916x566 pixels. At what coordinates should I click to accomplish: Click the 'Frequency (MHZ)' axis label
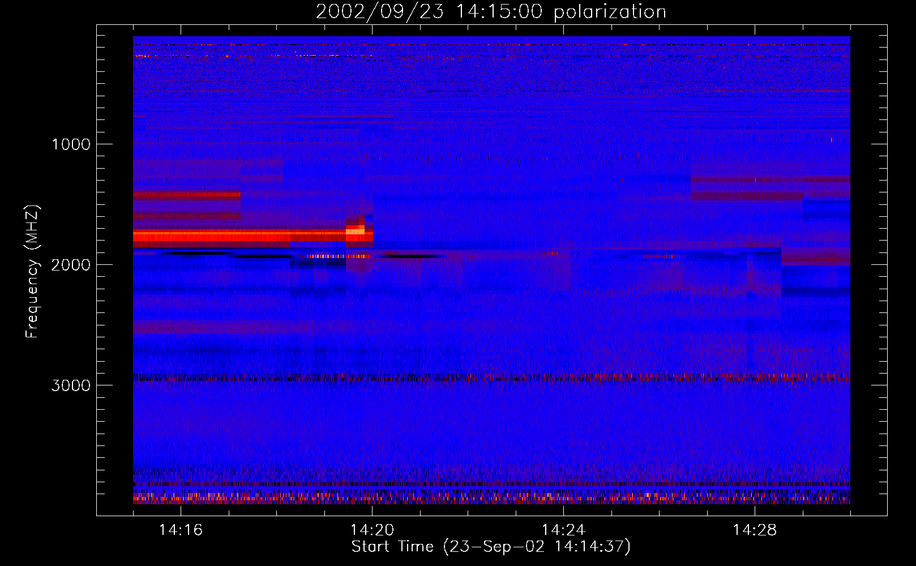[x=32, y=272]
